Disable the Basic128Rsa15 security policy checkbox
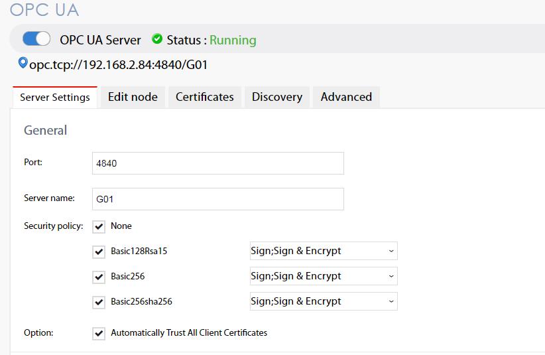The image size is (545, 355). coord(99,252)
